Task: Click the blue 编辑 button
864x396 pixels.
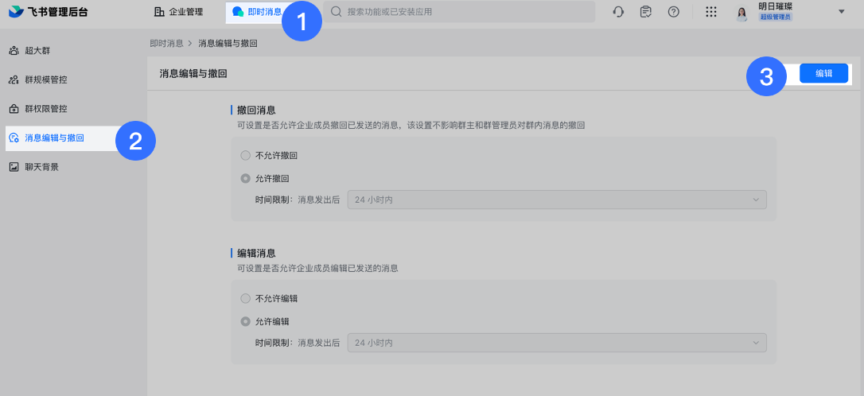Action: click(823, 73)
